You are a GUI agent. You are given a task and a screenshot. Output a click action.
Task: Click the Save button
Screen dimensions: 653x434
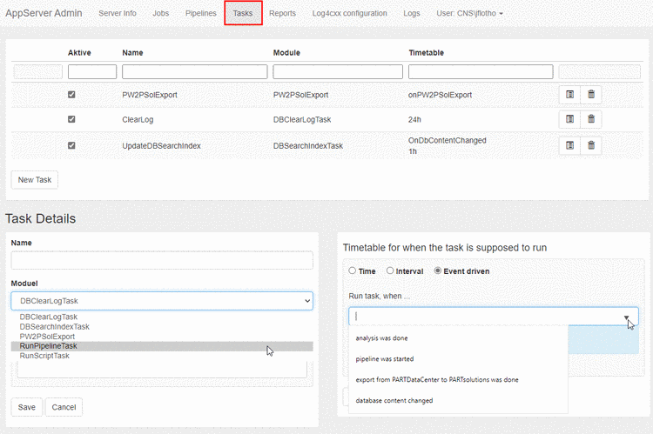[x=25, y=407]
